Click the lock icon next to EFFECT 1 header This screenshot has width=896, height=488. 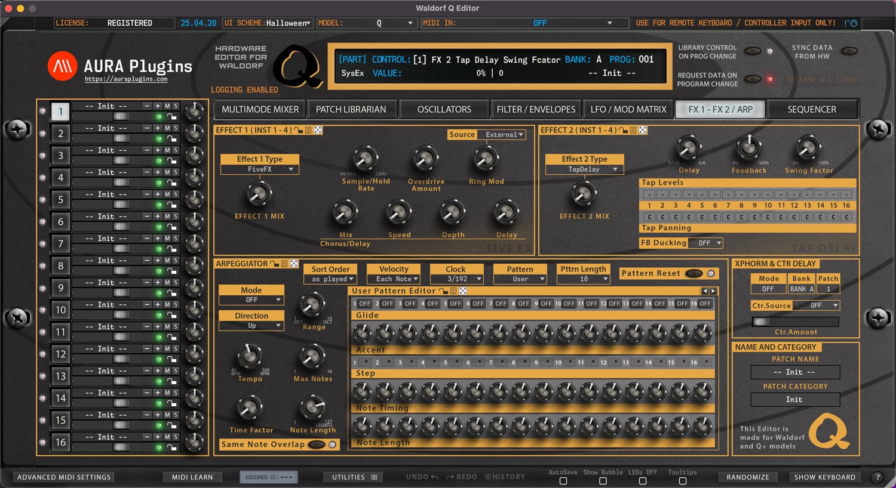point(299,130)
